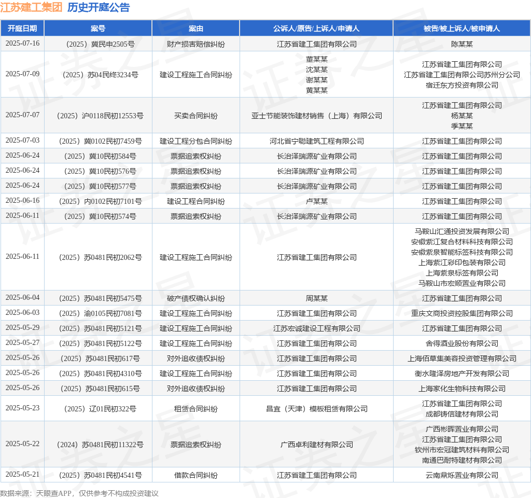Select the 案号 column header
Image resolution: width=531 pixels, height=498 pixels.
pos(98,29)
